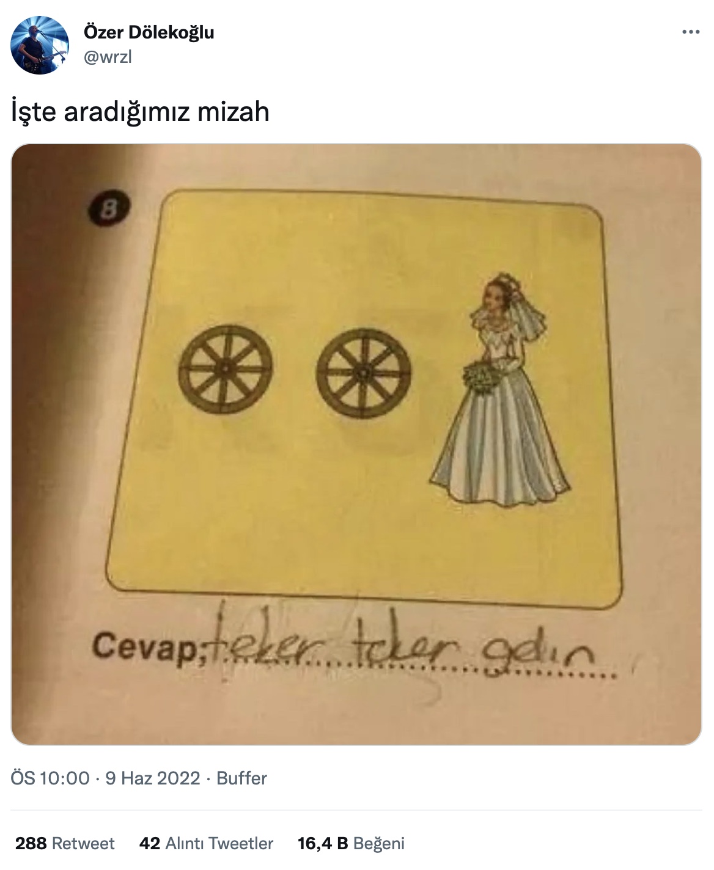This screenshot has width=714, height=870.
Task: Click the 9 Haz 2022 date
Action: (x=152, y=778)
